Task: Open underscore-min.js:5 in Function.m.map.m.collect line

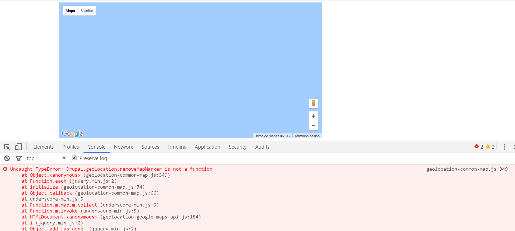Action: pos(129,205)
